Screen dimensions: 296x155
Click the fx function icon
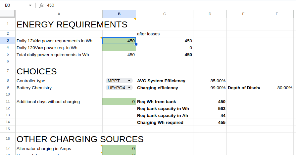point(41,5)
